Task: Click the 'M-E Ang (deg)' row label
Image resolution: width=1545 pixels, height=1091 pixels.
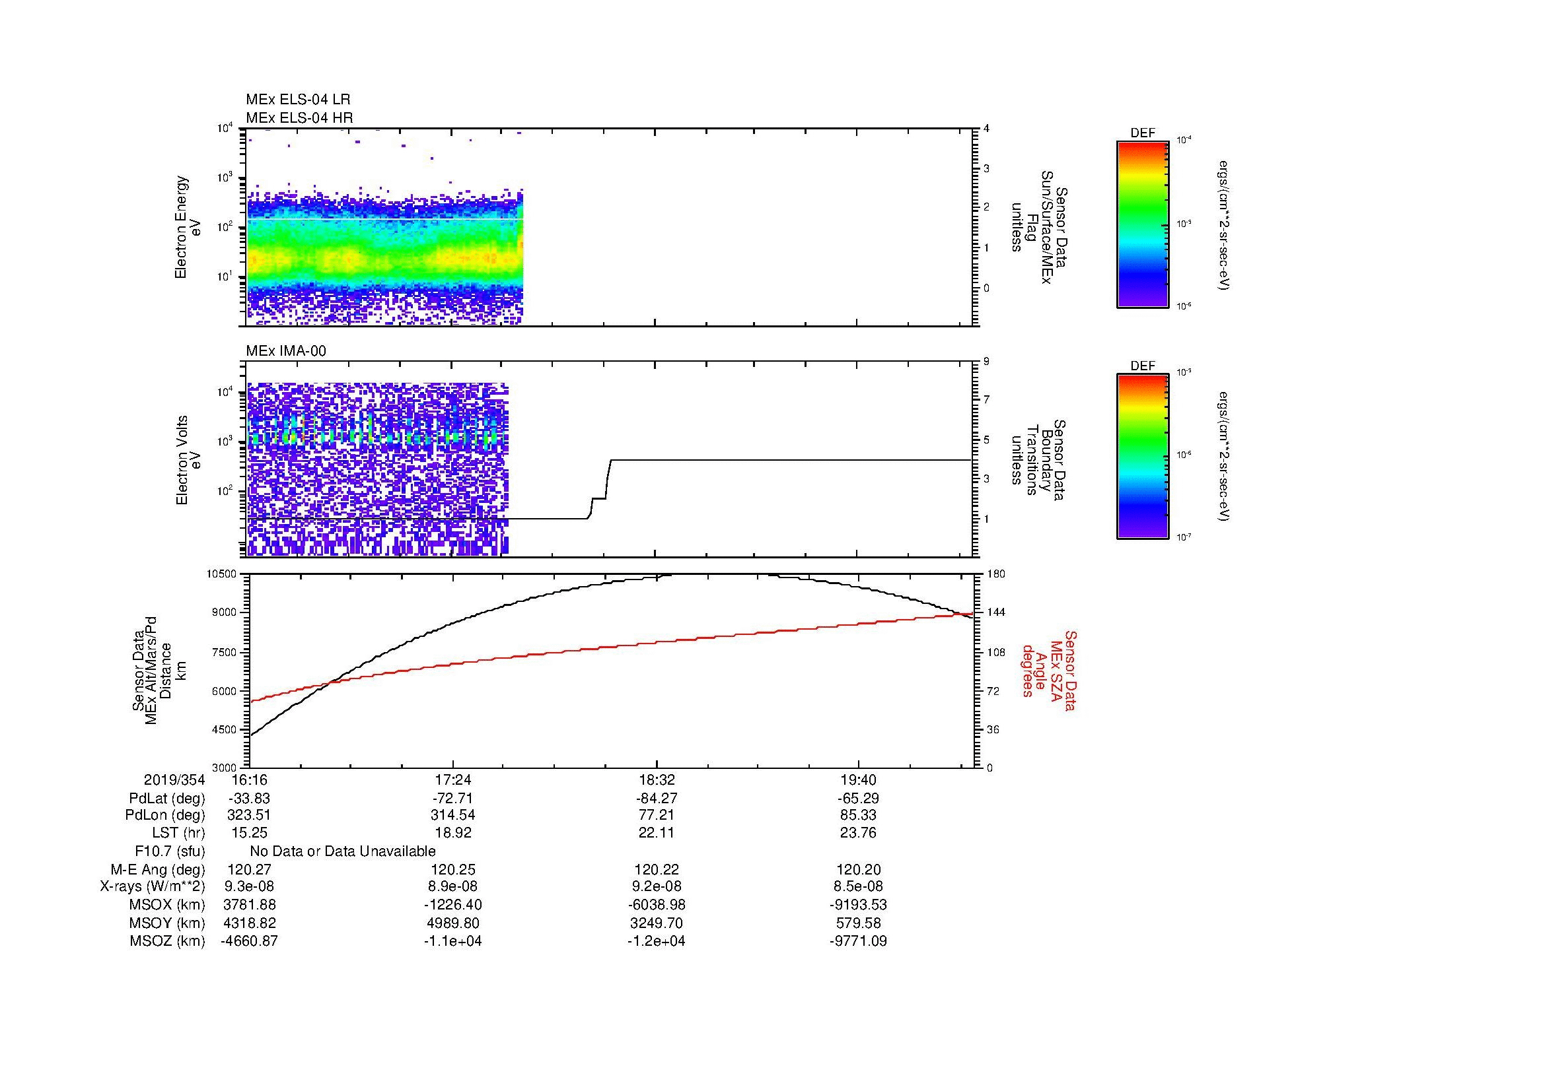Action: 157,870
